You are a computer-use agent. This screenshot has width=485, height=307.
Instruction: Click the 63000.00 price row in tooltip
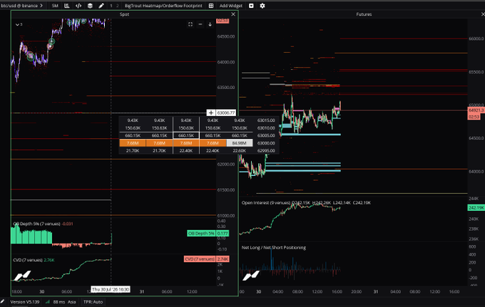(x=266, y=143)
